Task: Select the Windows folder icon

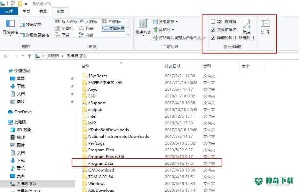Action: coord(84,184)
